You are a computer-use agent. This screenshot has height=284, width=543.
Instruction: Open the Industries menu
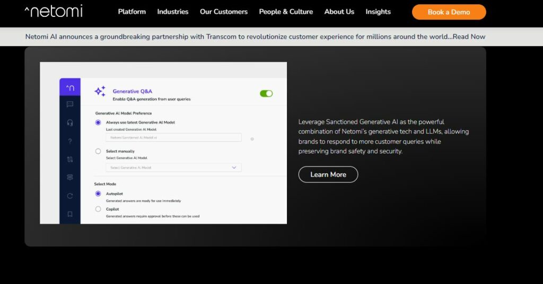click(173, 12)
